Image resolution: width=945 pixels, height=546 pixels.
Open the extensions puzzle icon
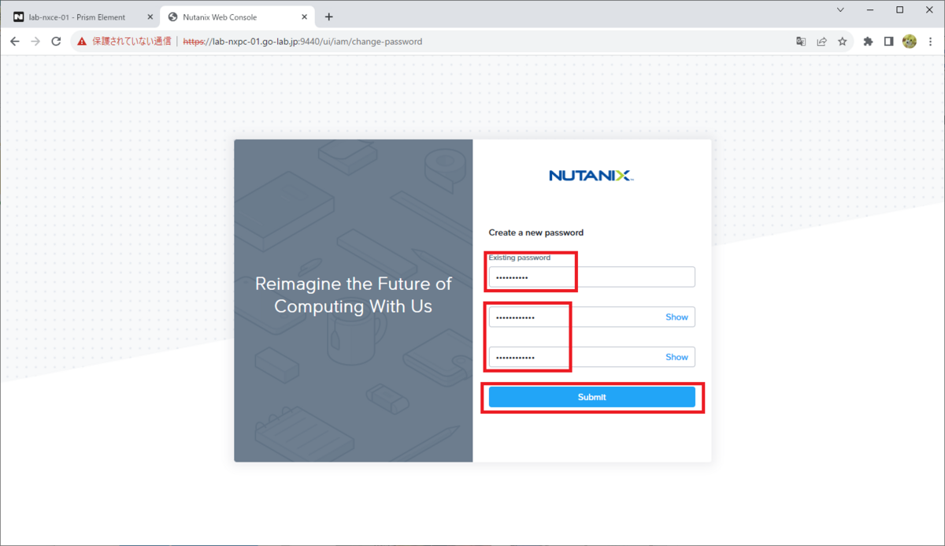(x=868, y=42)
